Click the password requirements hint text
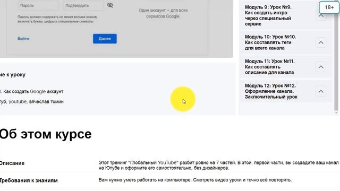Screen dimensions: 340x191 click(57, 19)
